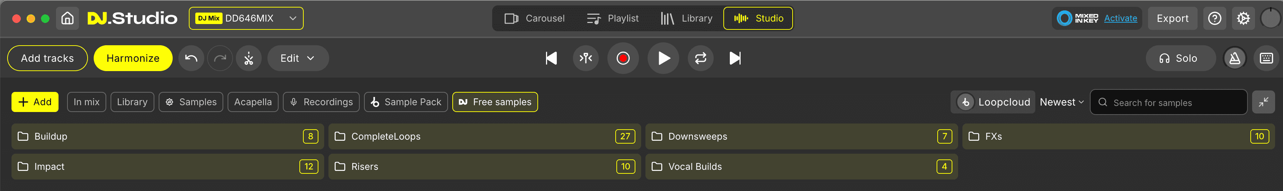Expand the Edit dropdown menu
This screenshot has height=191, width=1283.
pos(298,59)
